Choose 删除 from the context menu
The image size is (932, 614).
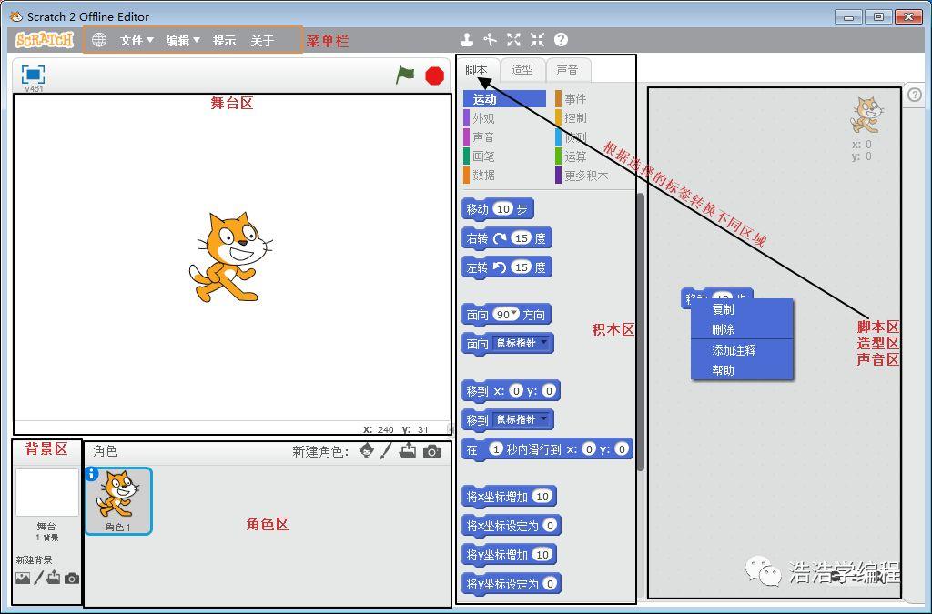(x=724, y=329)
